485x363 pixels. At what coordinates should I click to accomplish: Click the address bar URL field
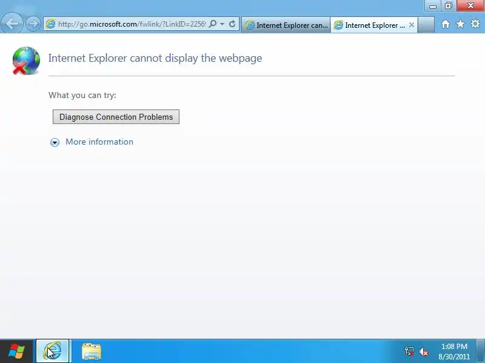(132, 24)
